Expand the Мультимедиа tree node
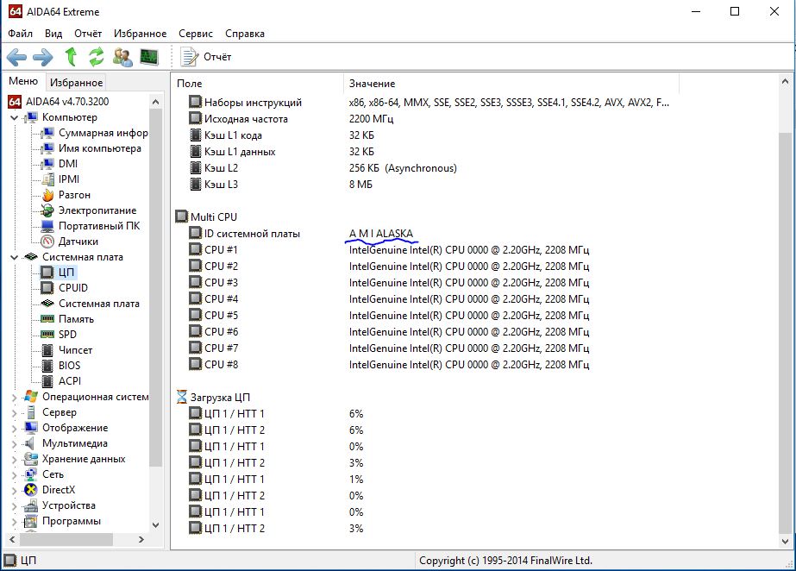Screen dimensions: 796x571 [x=14, y=444]
